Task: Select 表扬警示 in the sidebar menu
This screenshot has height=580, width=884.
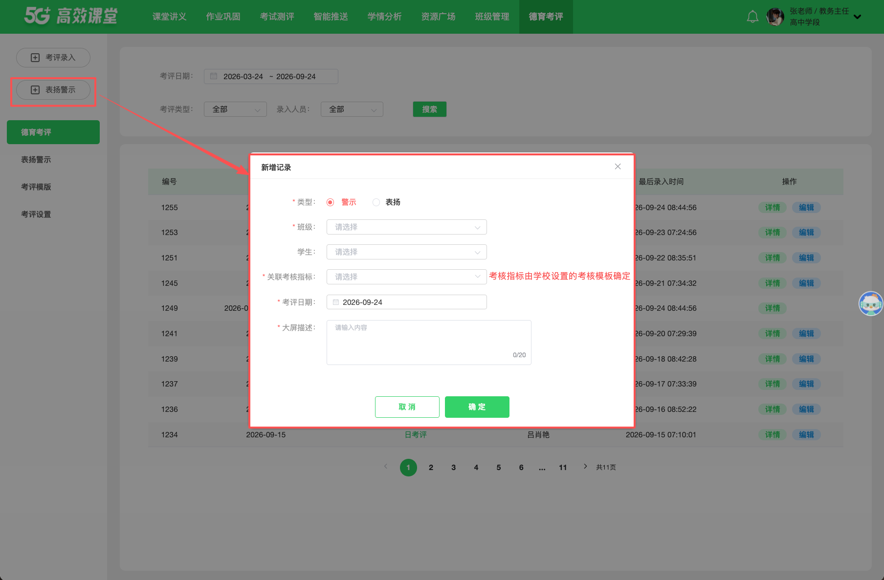Action: (36, 160)
